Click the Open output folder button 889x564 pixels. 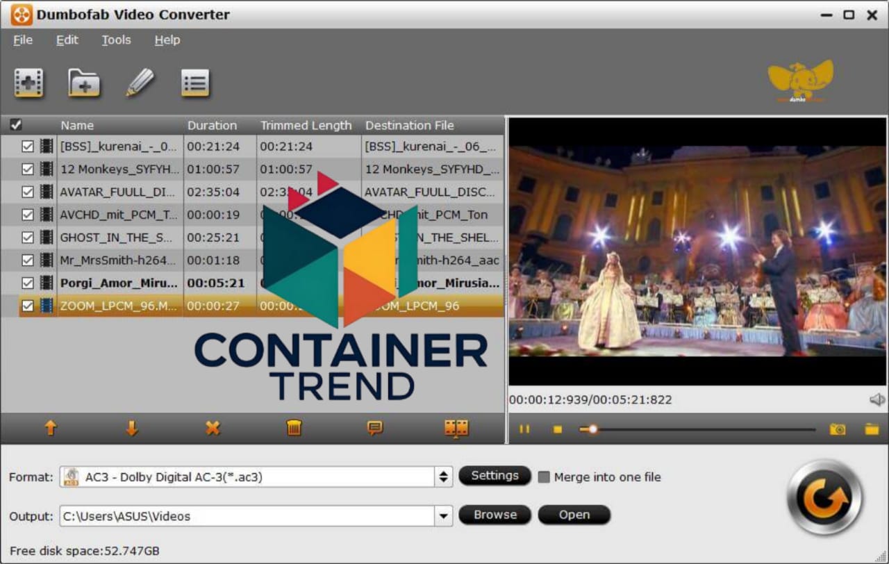click(574, 515)
